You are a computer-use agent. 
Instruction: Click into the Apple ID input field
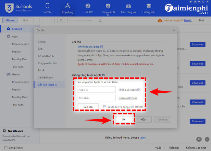pos(96,90)
